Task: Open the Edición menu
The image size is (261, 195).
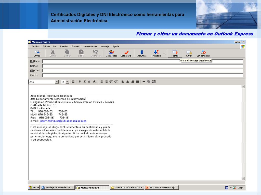Action: [46, 46]
